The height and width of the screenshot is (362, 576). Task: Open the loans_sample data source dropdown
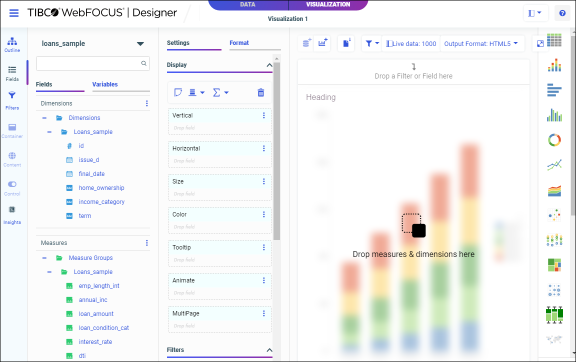pos(140,44)
